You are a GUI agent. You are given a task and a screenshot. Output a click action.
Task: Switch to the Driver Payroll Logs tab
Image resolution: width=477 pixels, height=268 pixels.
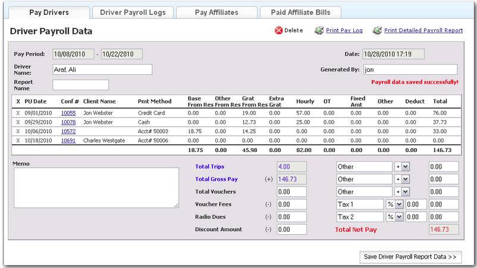(133, 12)
